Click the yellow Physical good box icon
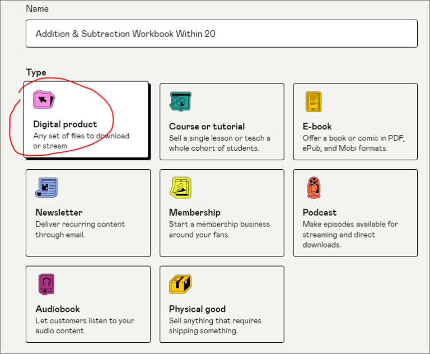Viewport: 430px width, 354px height. 180,284
